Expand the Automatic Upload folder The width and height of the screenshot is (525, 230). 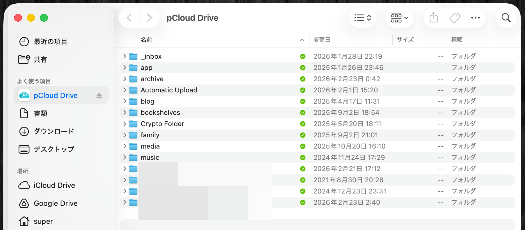point(125,90)
